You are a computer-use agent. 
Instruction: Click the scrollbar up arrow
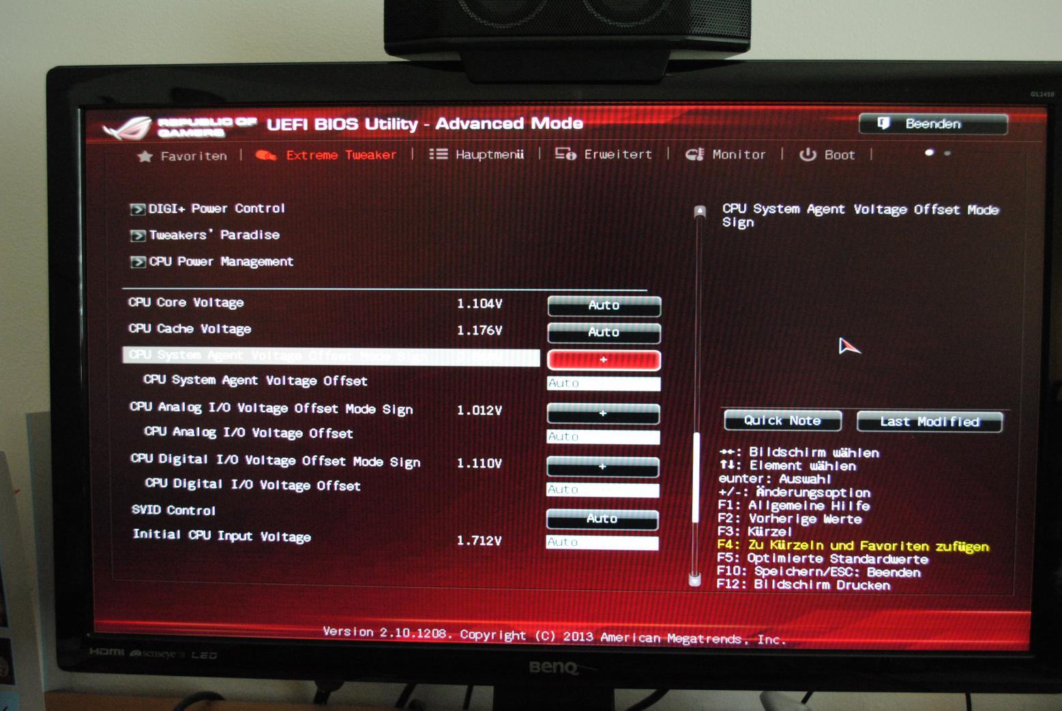pyautogui.click(x=699, y=211)
